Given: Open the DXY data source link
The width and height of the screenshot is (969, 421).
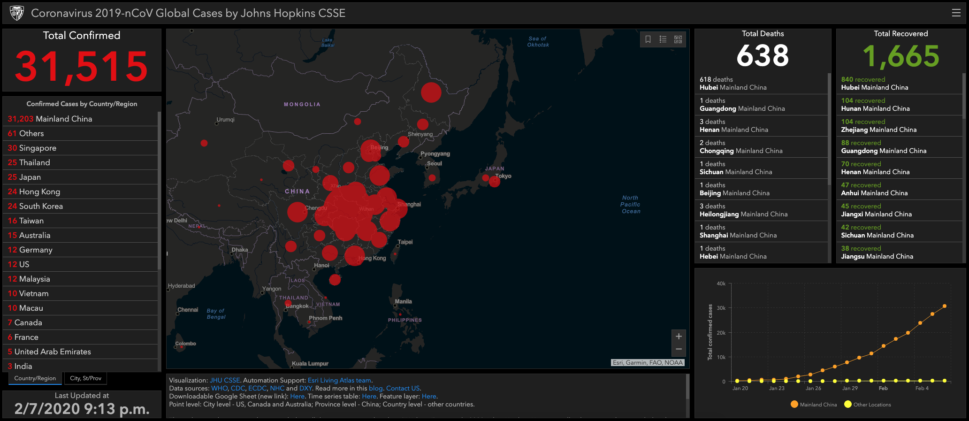Looking at the screenshot, I should click(305, 389).
